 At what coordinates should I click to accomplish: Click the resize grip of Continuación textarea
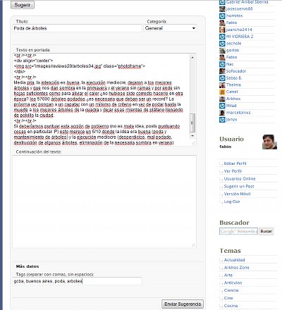pyautogui.click(x=193, y=245)
